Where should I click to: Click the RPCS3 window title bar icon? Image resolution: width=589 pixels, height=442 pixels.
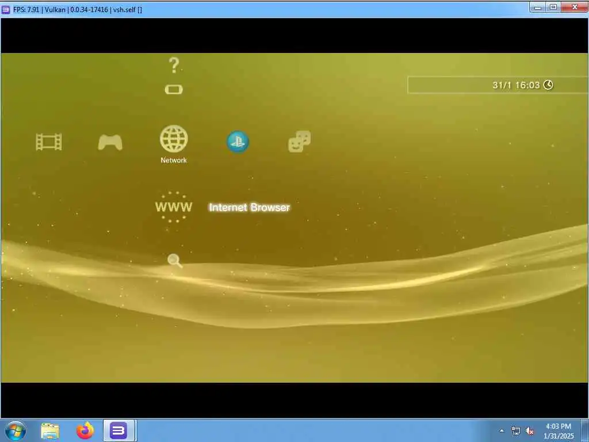(x=6, y=10)
